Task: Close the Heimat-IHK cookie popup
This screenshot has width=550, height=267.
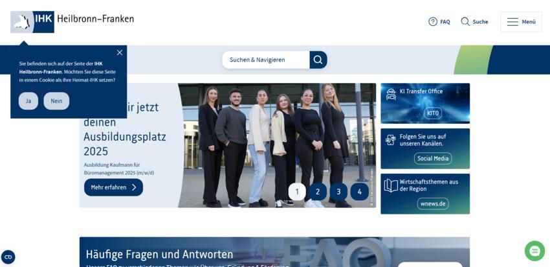Action: (120, 52)
